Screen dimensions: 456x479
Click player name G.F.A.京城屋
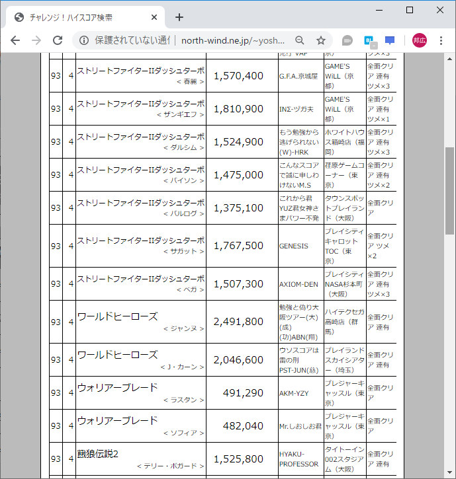pos(298,76)
